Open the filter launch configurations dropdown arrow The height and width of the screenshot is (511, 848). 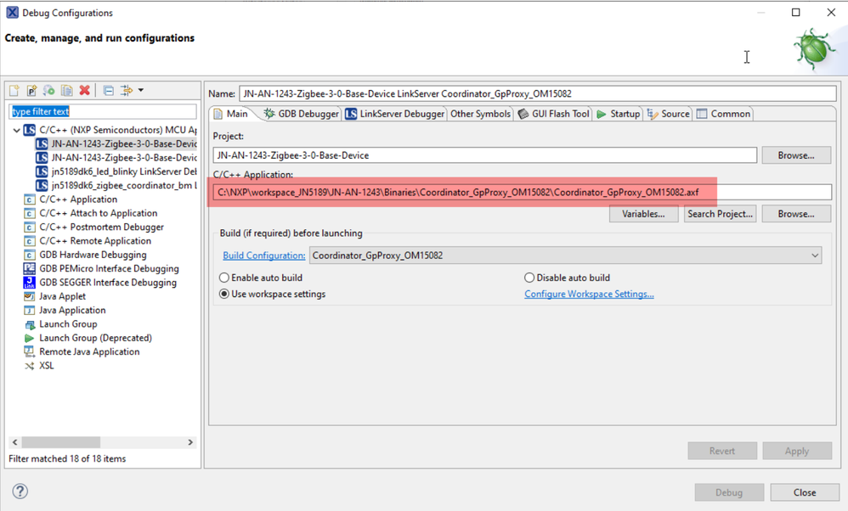141,90
